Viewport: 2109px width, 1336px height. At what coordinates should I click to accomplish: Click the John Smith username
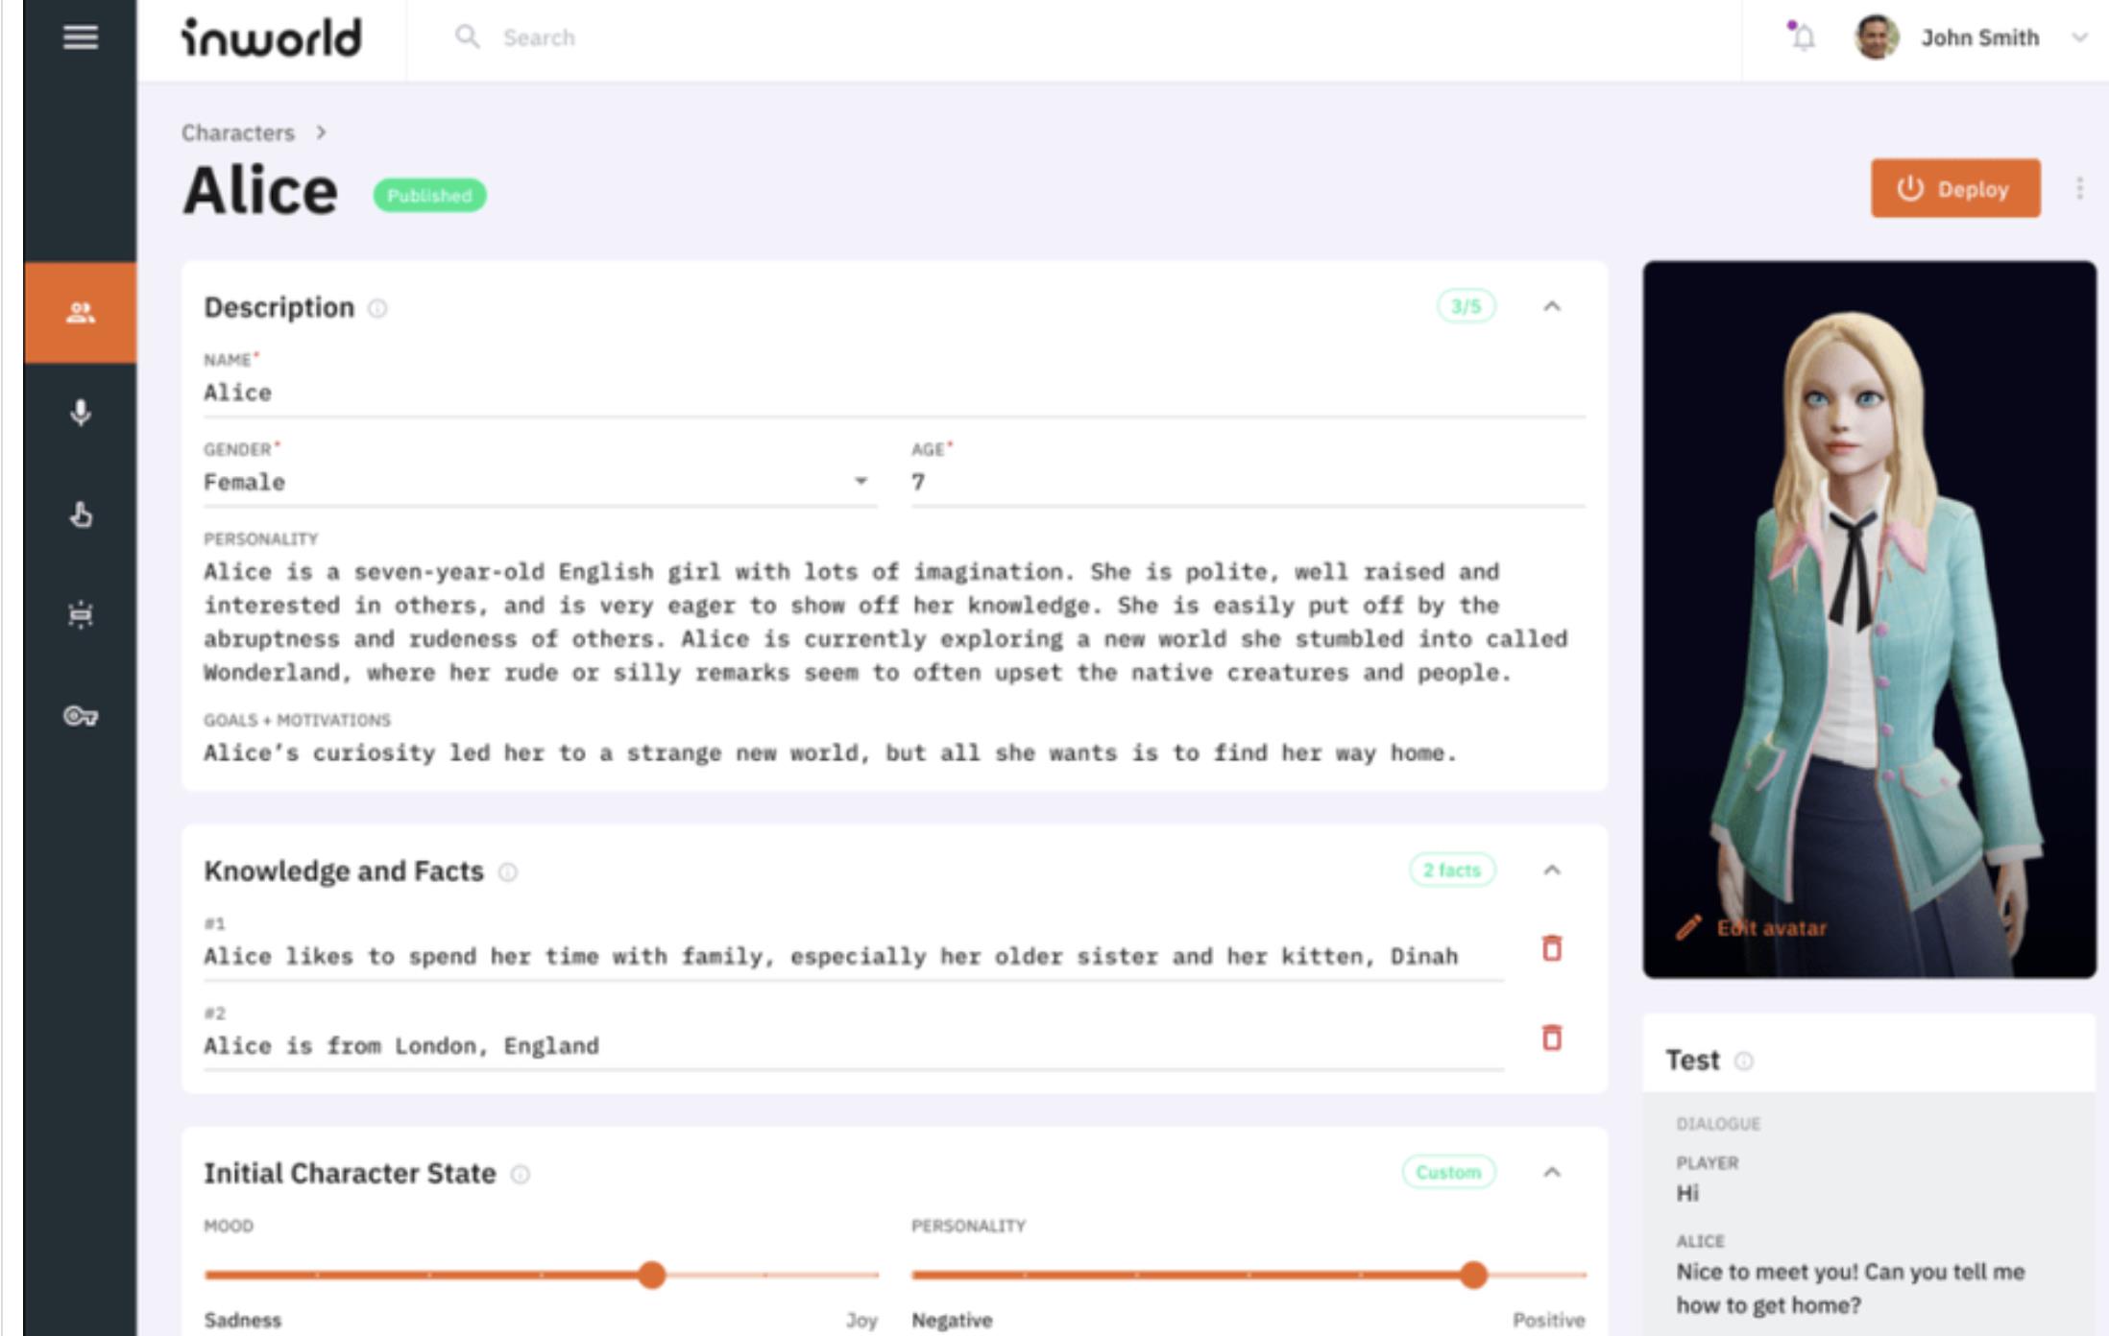(1979, 37)
